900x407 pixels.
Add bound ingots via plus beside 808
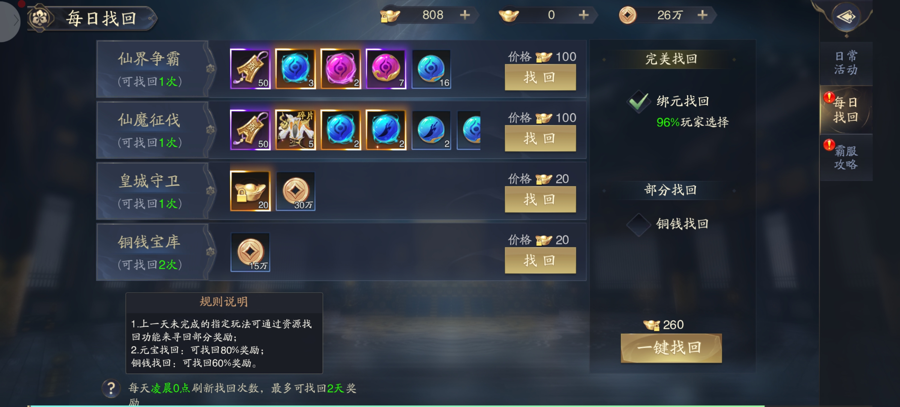[x=465, y=15]
